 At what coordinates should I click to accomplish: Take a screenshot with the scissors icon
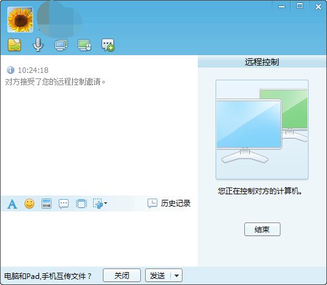click(97, 203)
